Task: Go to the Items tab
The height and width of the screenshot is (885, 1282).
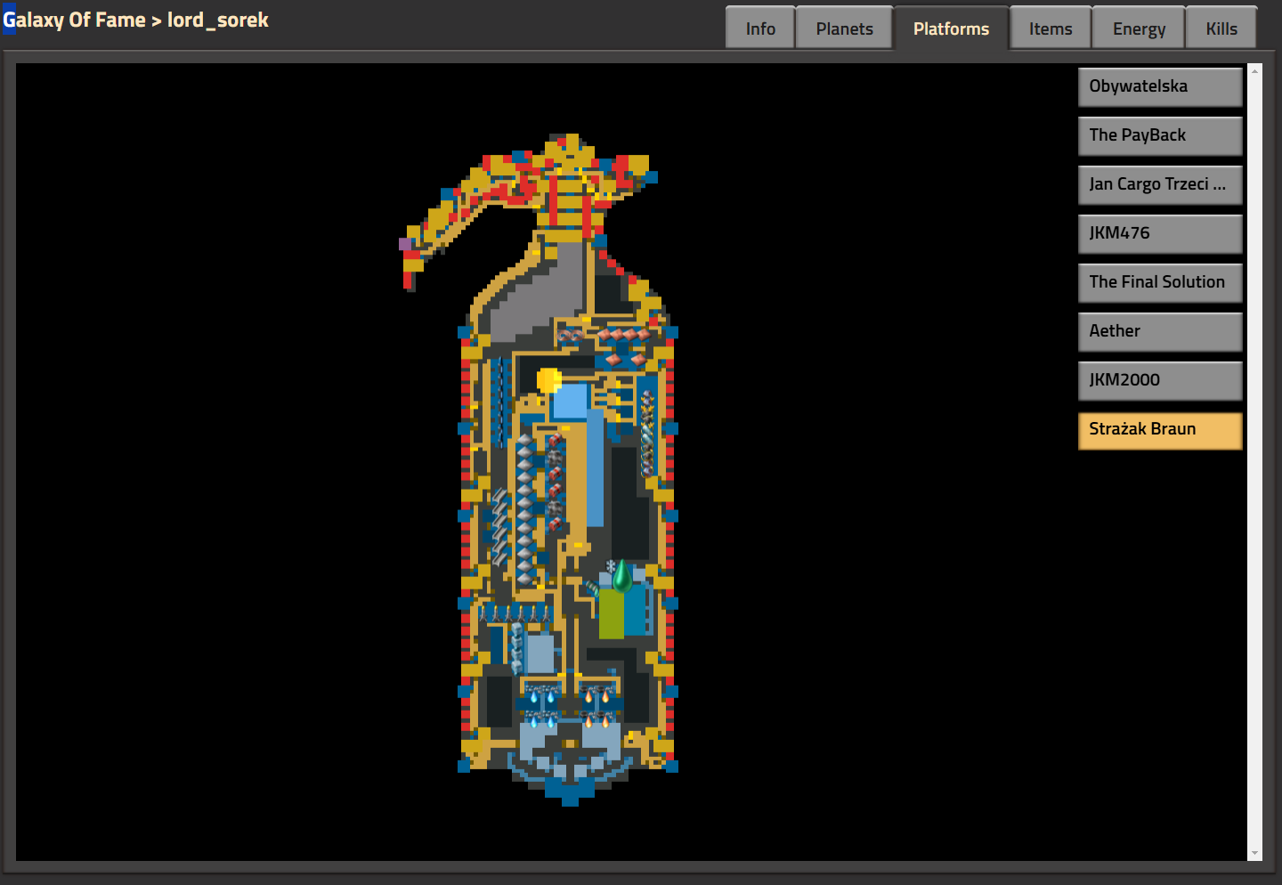Action: (x=1051, y=28)
